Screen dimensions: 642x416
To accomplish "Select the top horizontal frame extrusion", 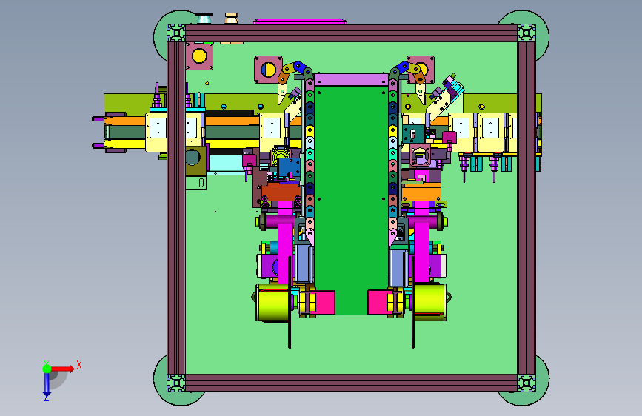I will [351, 33].
